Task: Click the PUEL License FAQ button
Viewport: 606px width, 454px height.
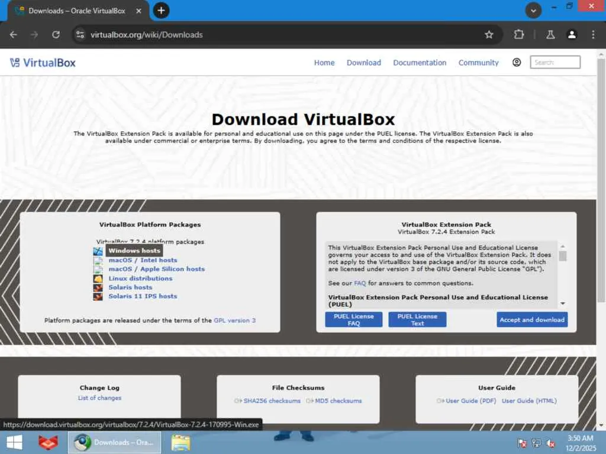Action: pos(354,320)
